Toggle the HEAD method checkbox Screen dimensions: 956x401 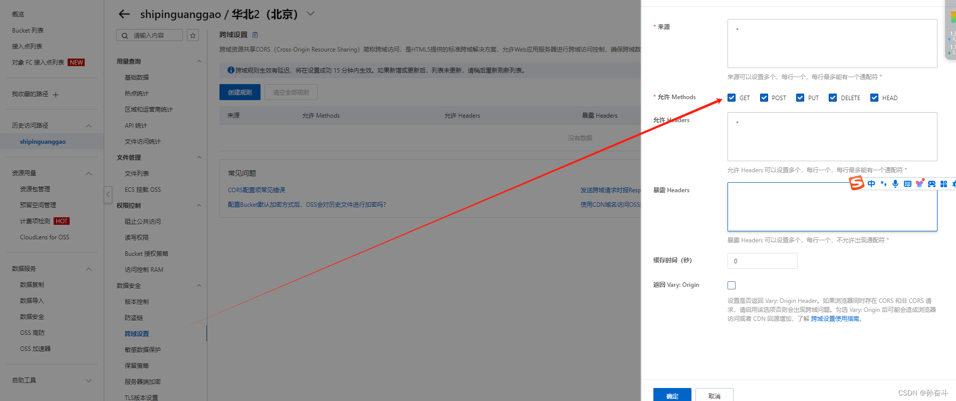pyautogui.click(x=874, y=98)
